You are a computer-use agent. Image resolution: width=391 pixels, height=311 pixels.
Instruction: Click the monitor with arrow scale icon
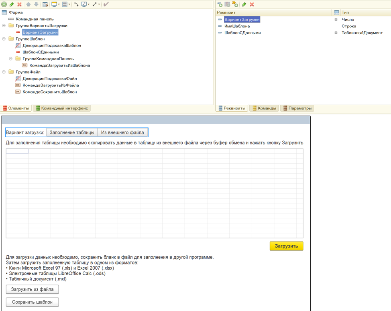84,4
